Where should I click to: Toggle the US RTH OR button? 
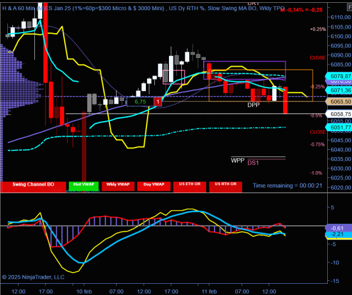pos(225,187)
